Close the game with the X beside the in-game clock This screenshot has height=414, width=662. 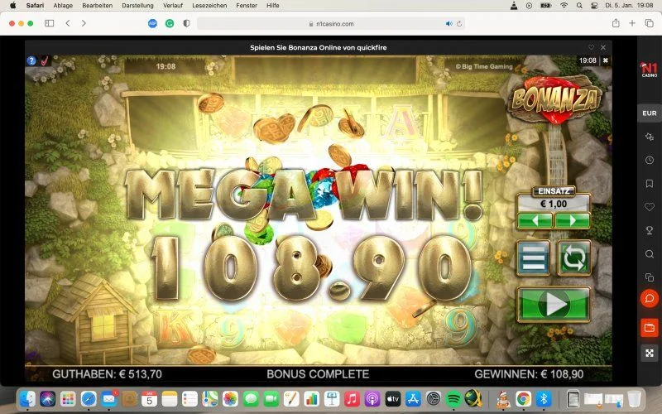[x=605, y=60]
